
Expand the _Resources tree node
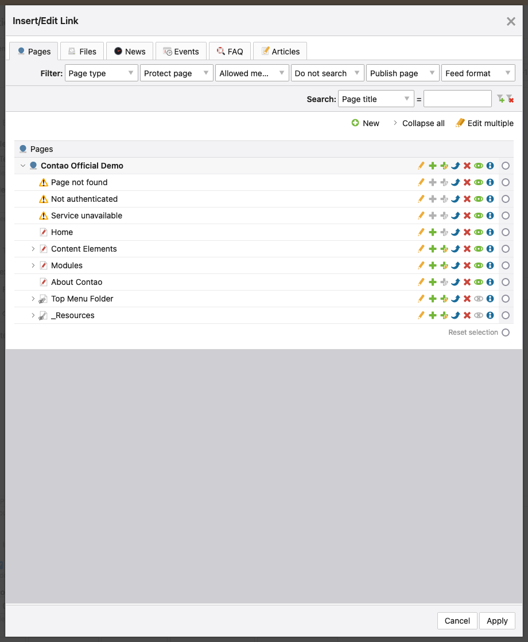pyautogui.click(x=33, y=316)
